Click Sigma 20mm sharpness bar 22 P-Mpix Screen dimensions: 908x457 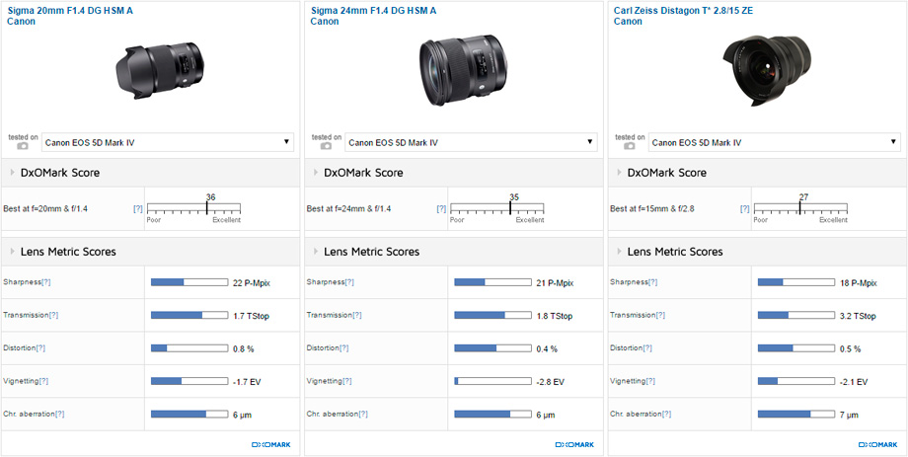click(x=189, y=282)
